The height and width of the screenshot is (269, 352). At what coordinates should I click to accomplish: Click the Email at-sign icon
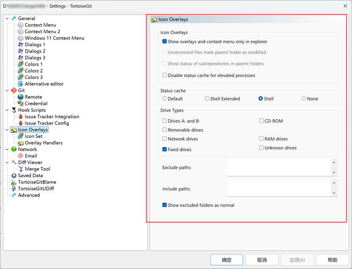pyautogui.click(x=20, y=155)
